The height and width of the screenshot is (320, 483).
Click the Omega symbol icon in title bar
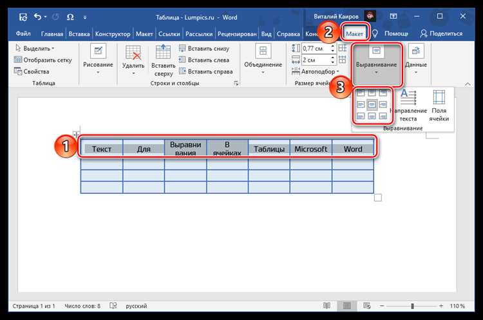tap(70, 17)
